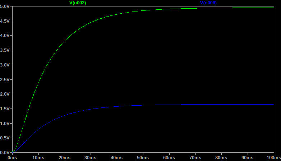Click the blue V(n006) trace label
Screen dimensions: 281x161
(208, 3)
